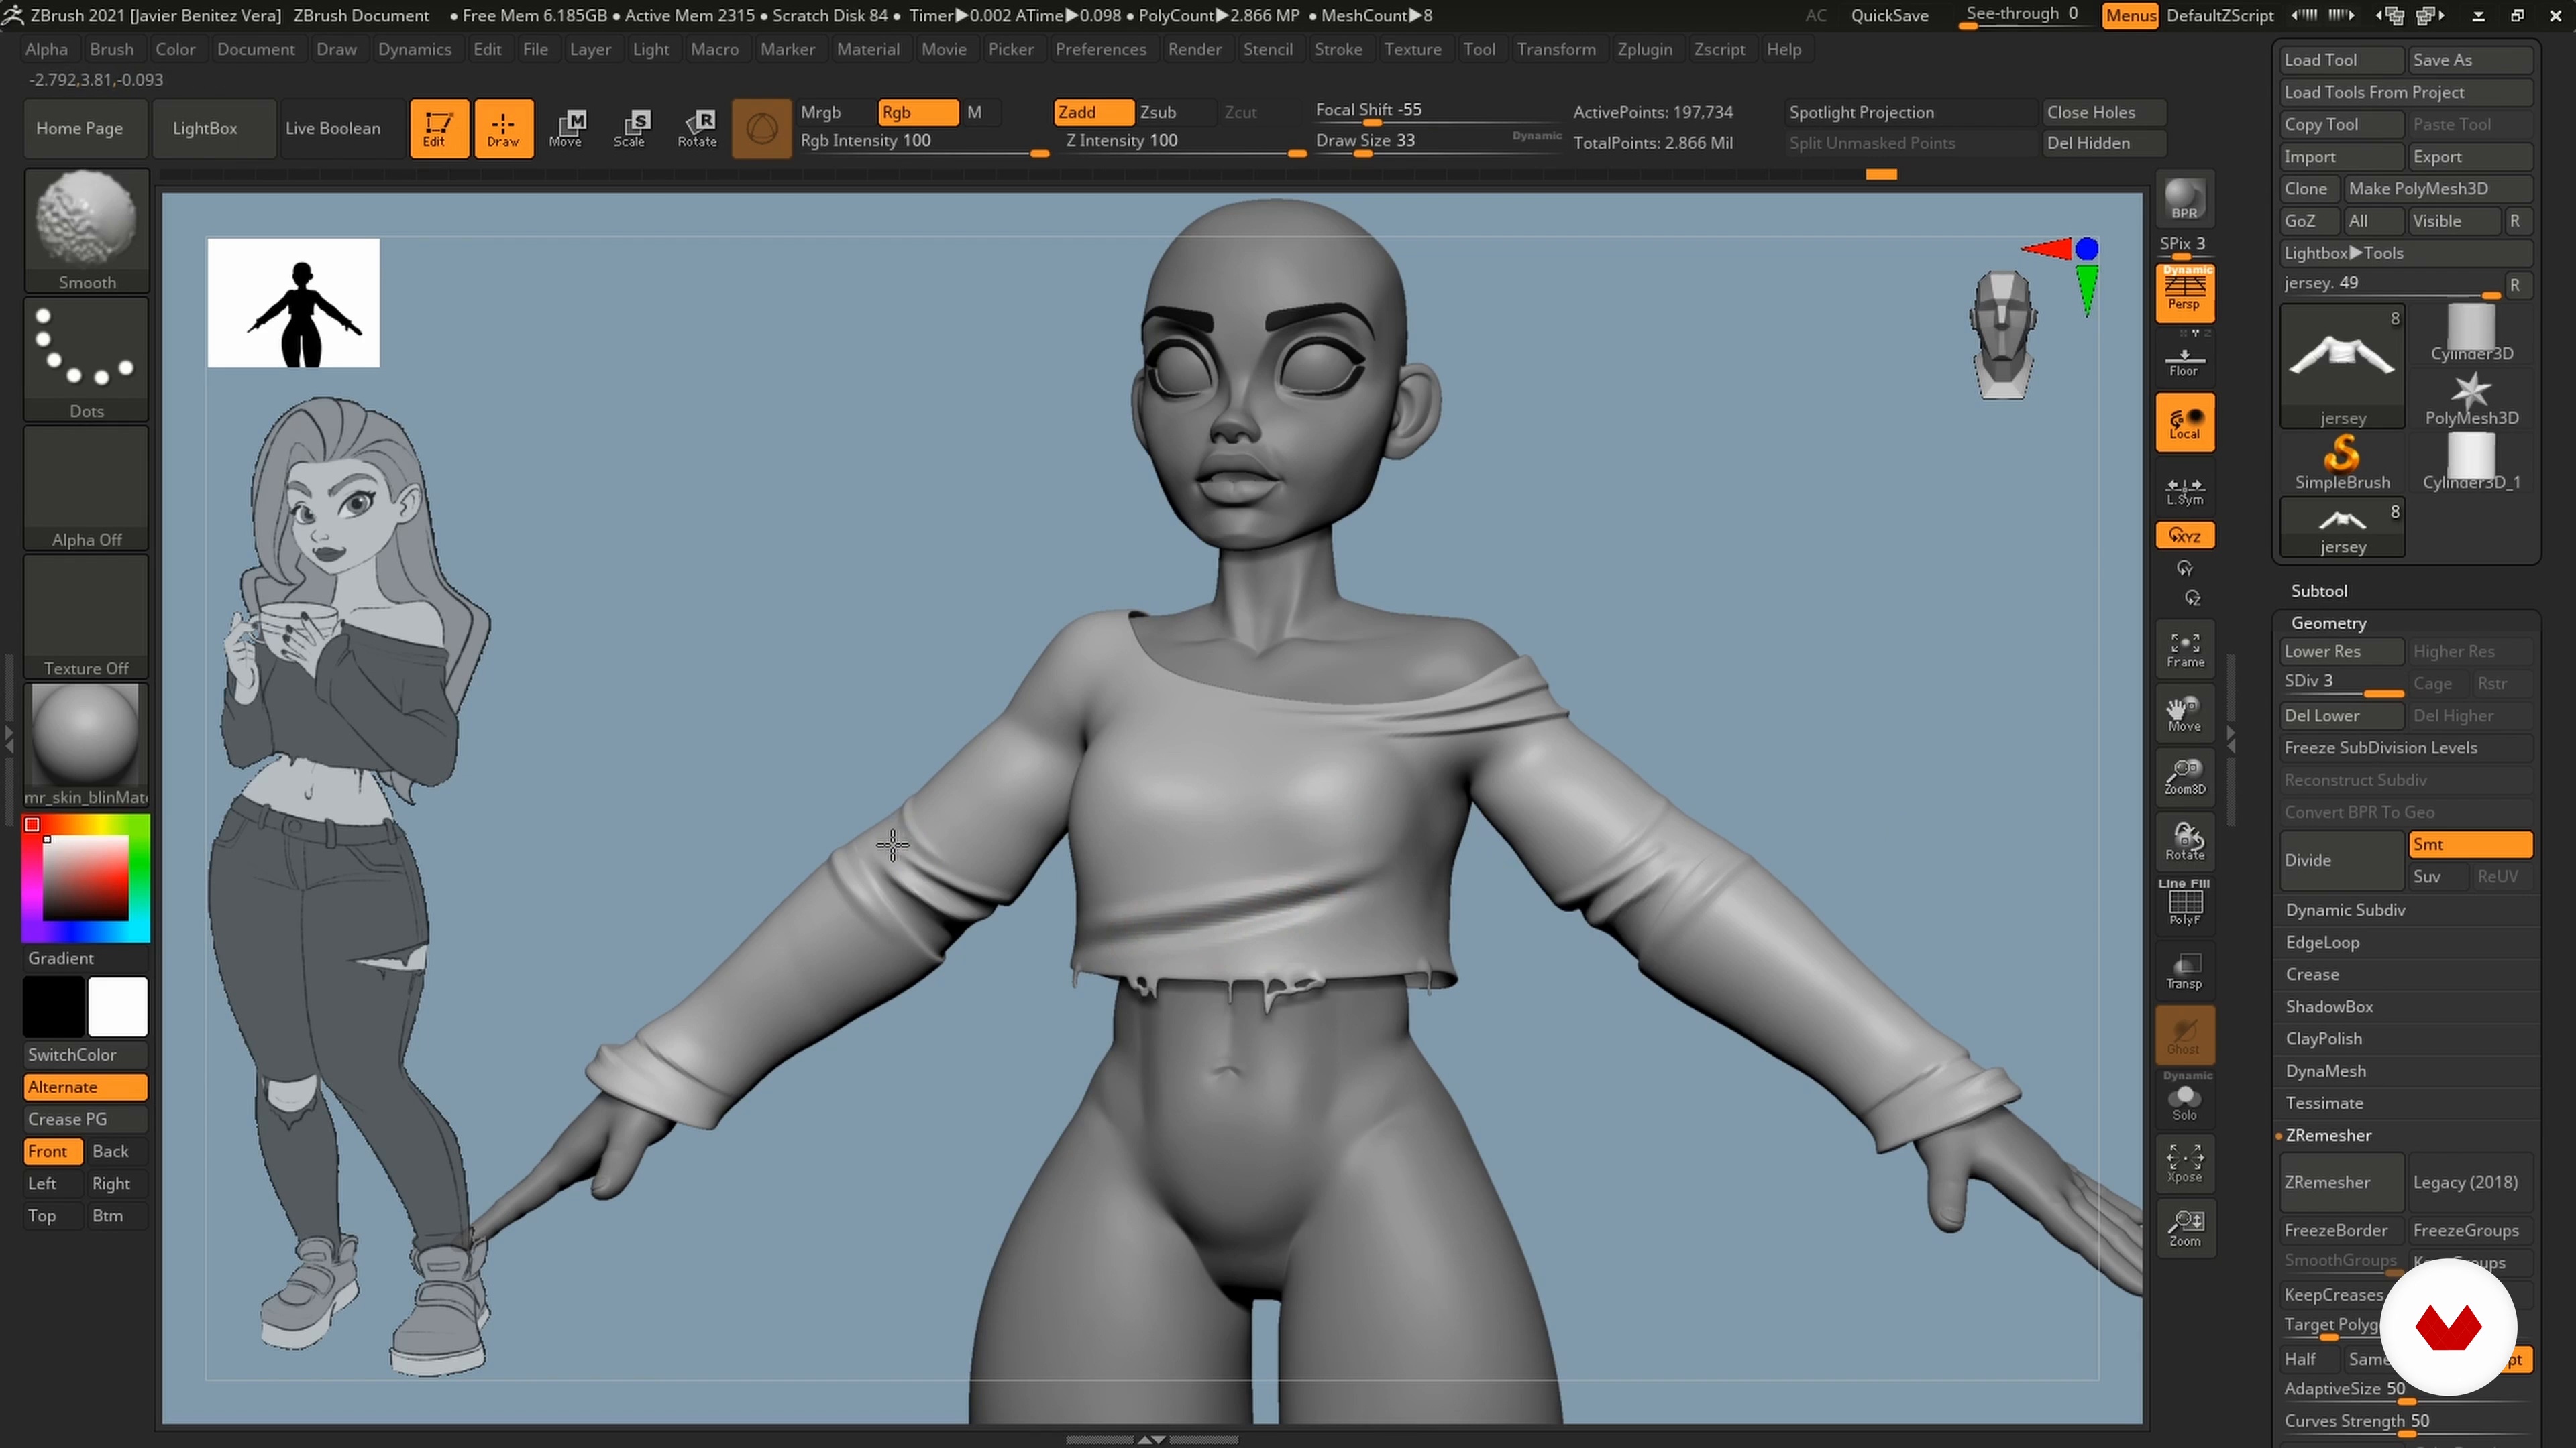Open the Alpha Off selector
Viewport: 2576px width, 1448px height.
coord(86,489)
